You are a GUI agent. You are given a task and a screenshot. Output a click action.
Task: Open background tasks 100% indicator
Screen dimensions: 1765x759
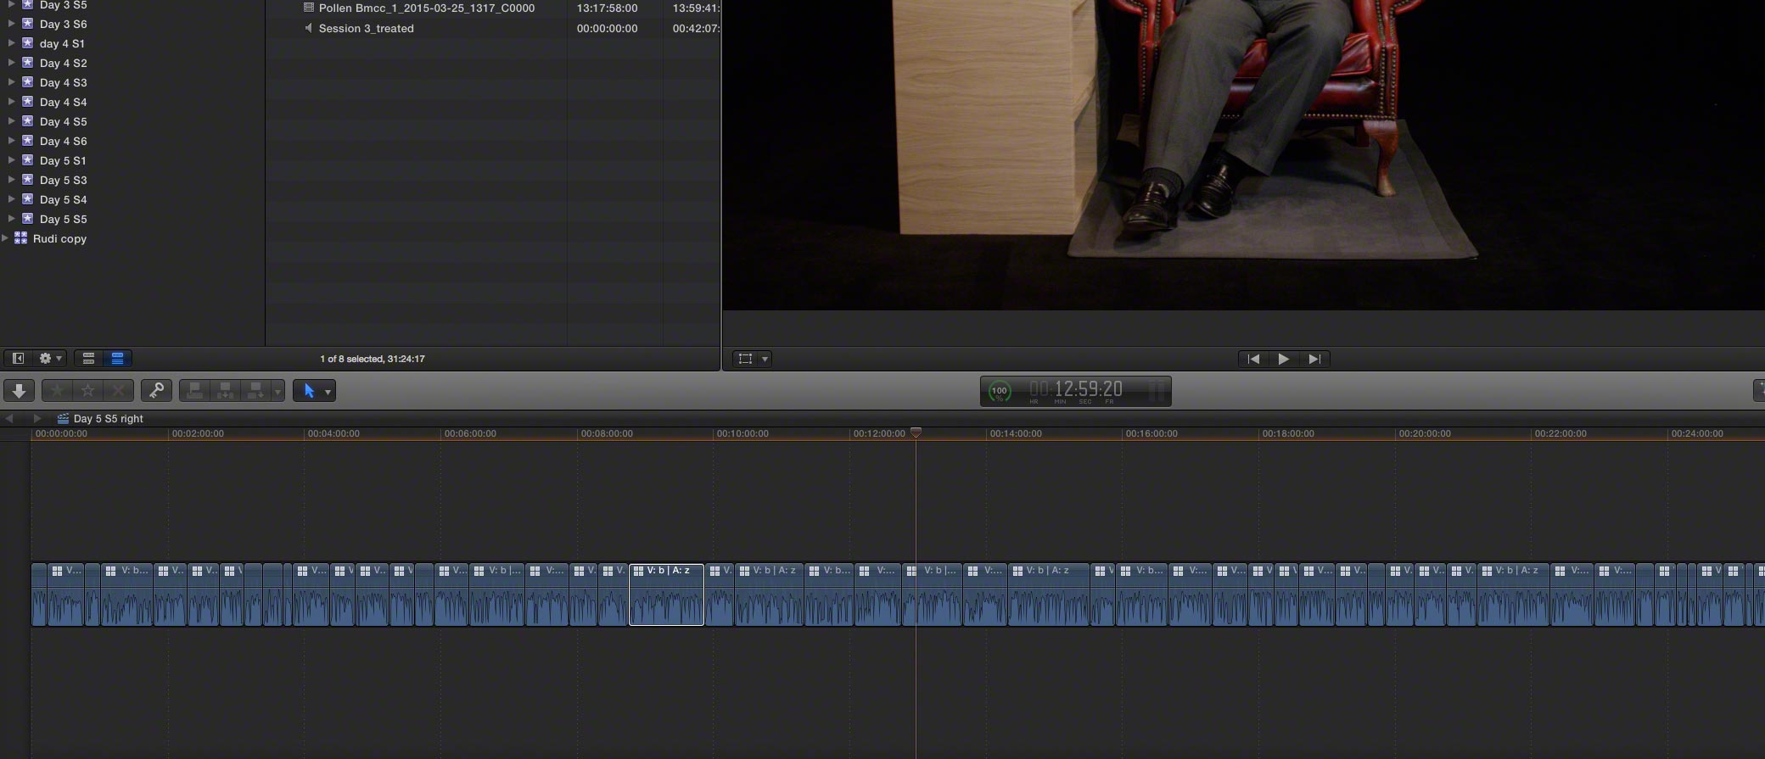(x=1000, y=391)
